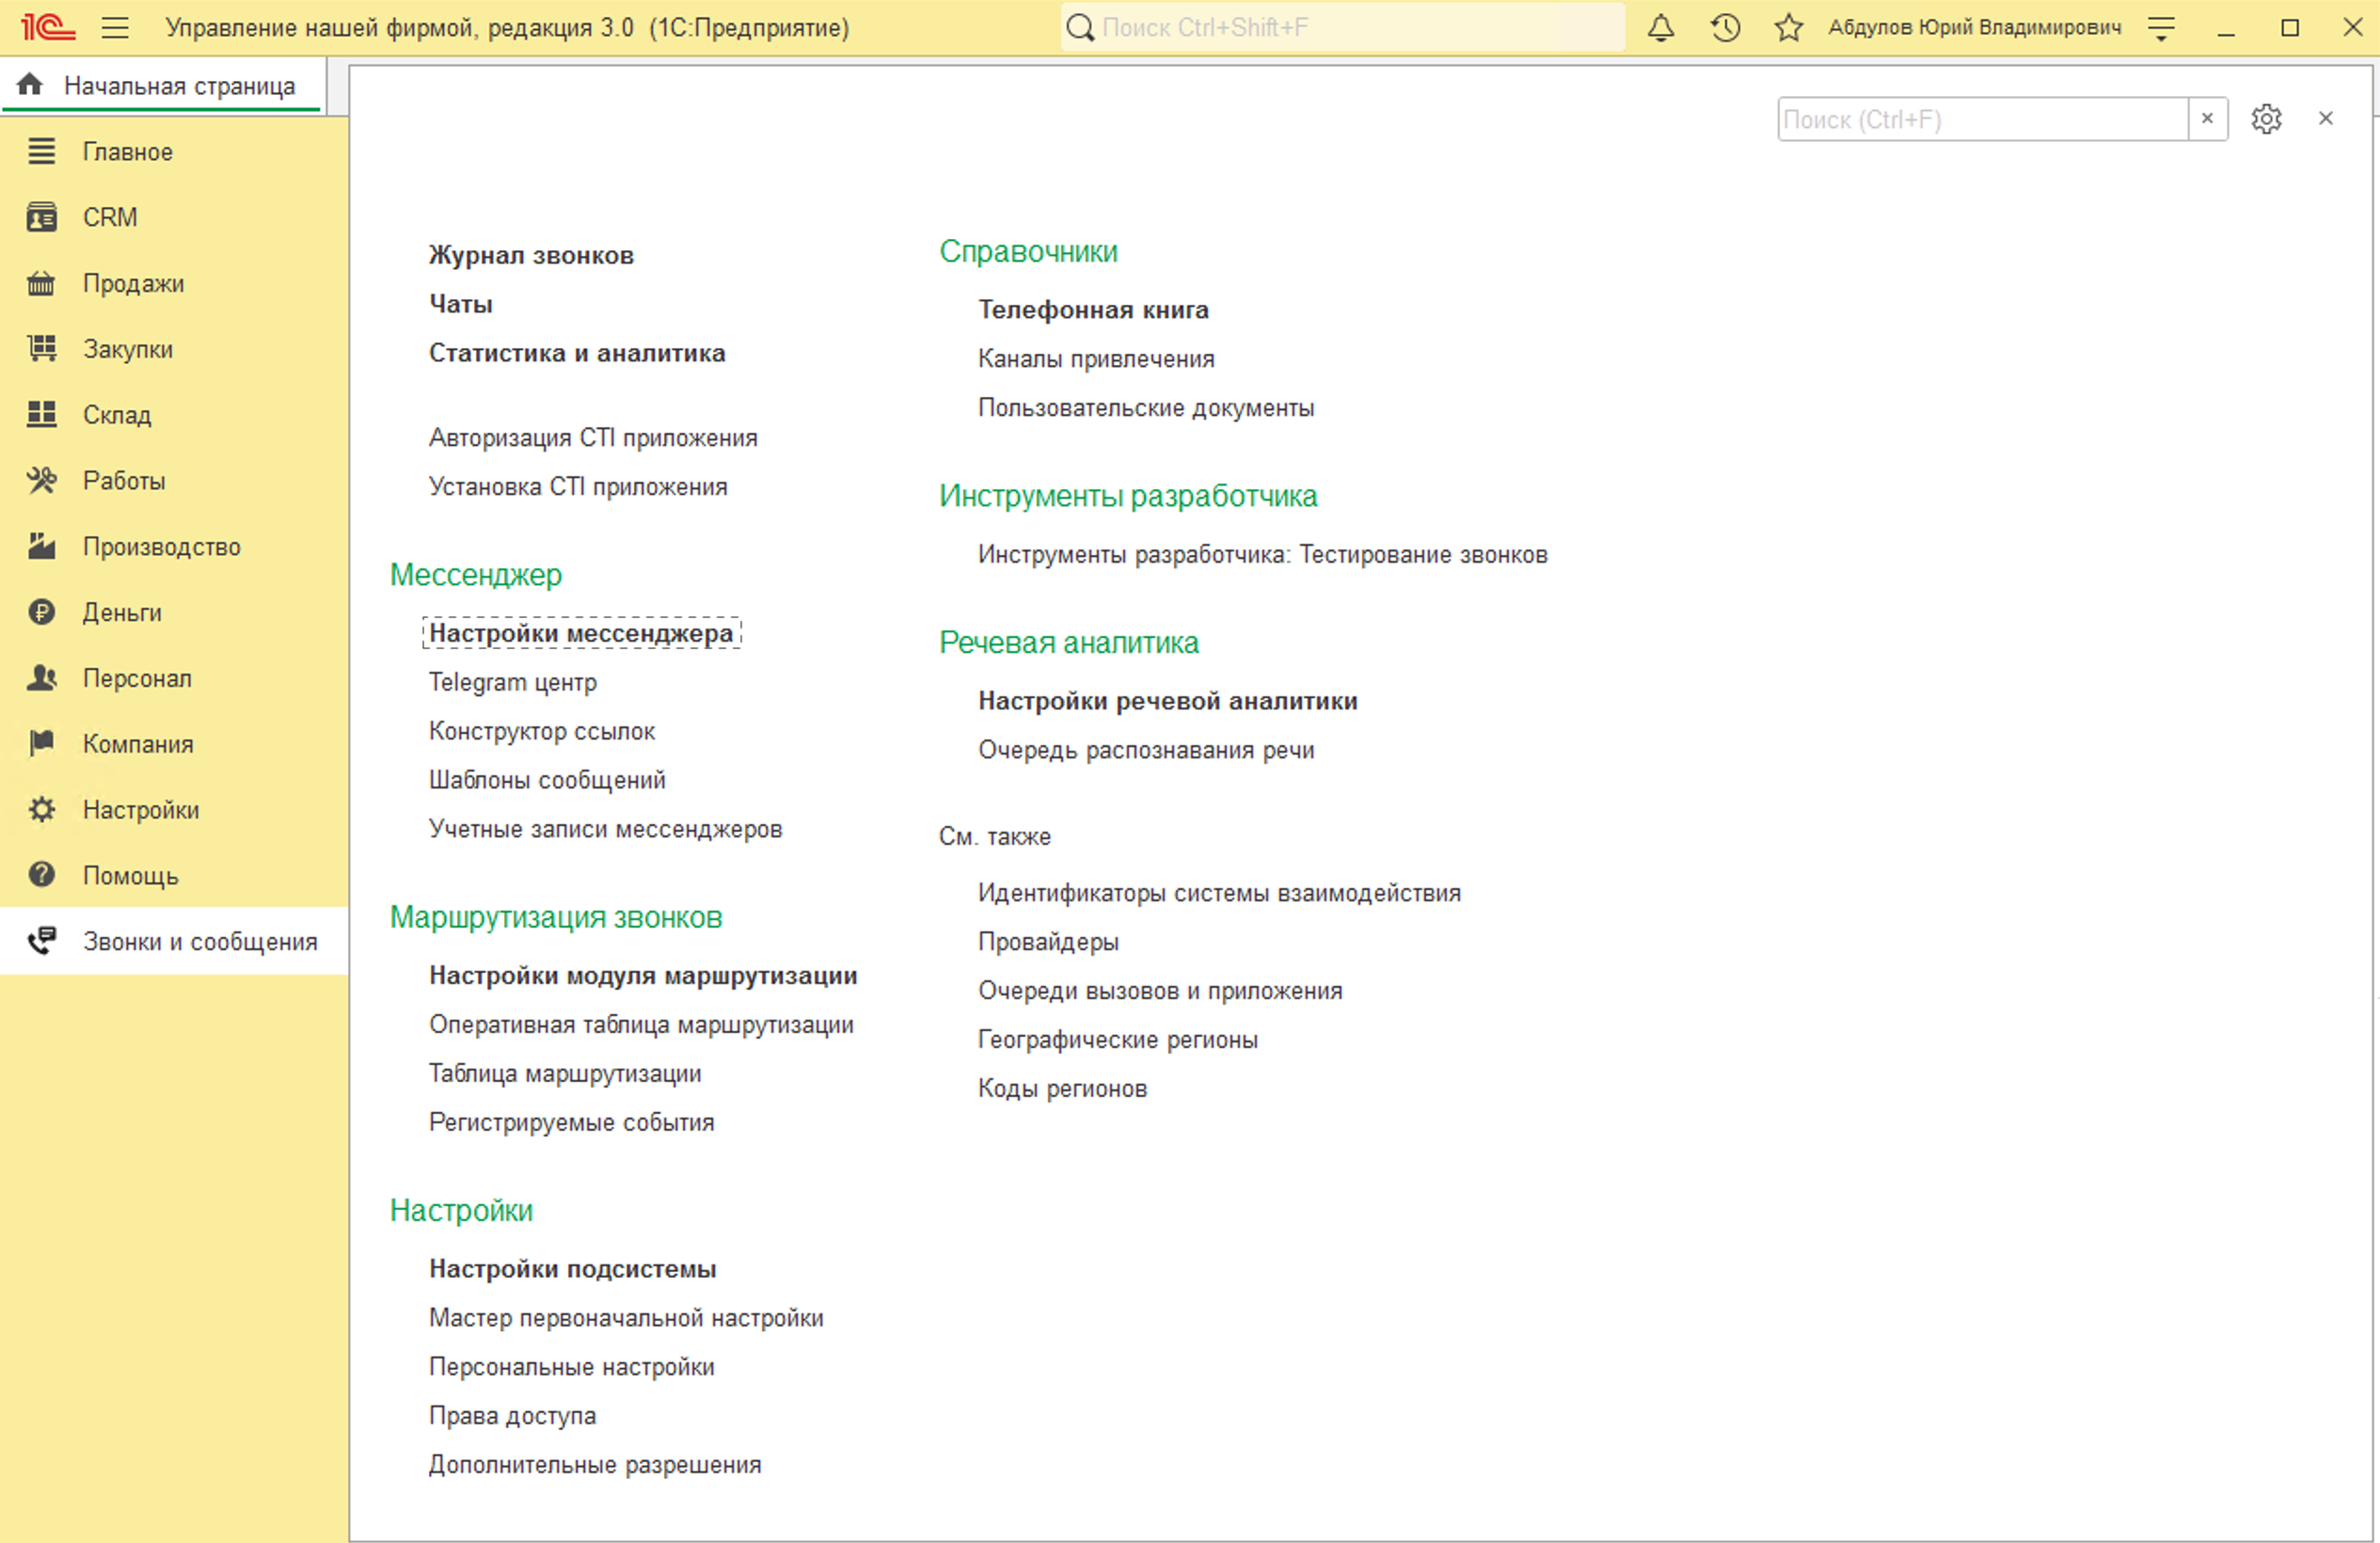Click the hamburger main menu icon

pyautogui.click(x=115, y=28)
